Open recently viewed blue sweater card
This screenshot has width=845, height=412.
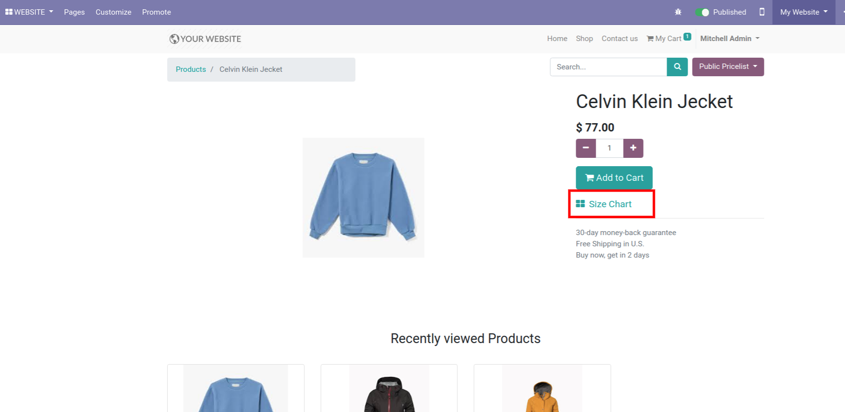(236, 388)
